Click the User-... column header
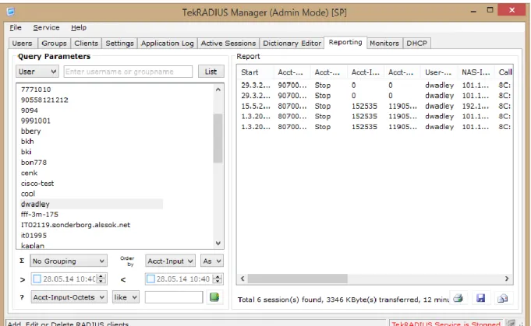The image size is (531, 326). [x=439, y=72]
